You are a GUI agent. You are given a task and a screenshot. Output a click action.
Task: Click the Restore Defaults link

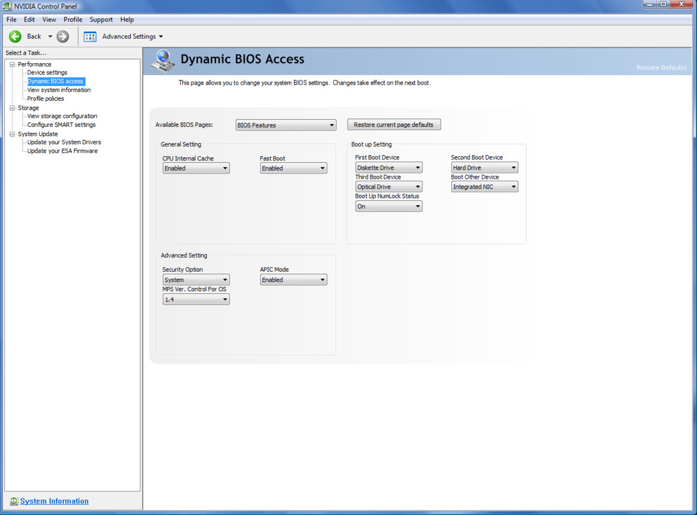pyautogui.click(x=661, y=67)
